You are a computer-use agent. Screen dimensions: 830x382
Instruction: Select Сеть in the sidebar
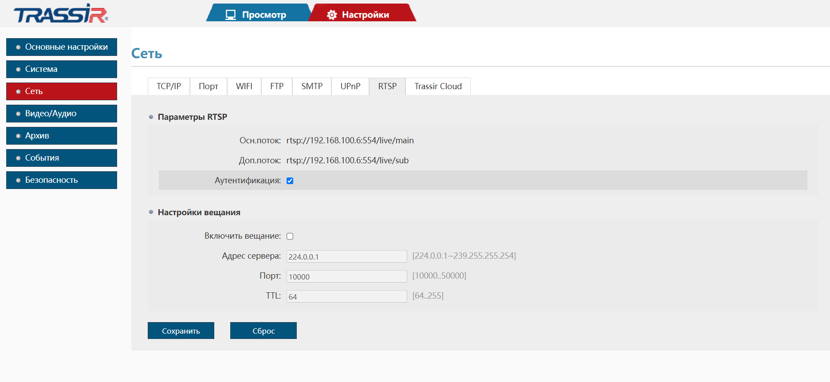[x=62, y=91]
